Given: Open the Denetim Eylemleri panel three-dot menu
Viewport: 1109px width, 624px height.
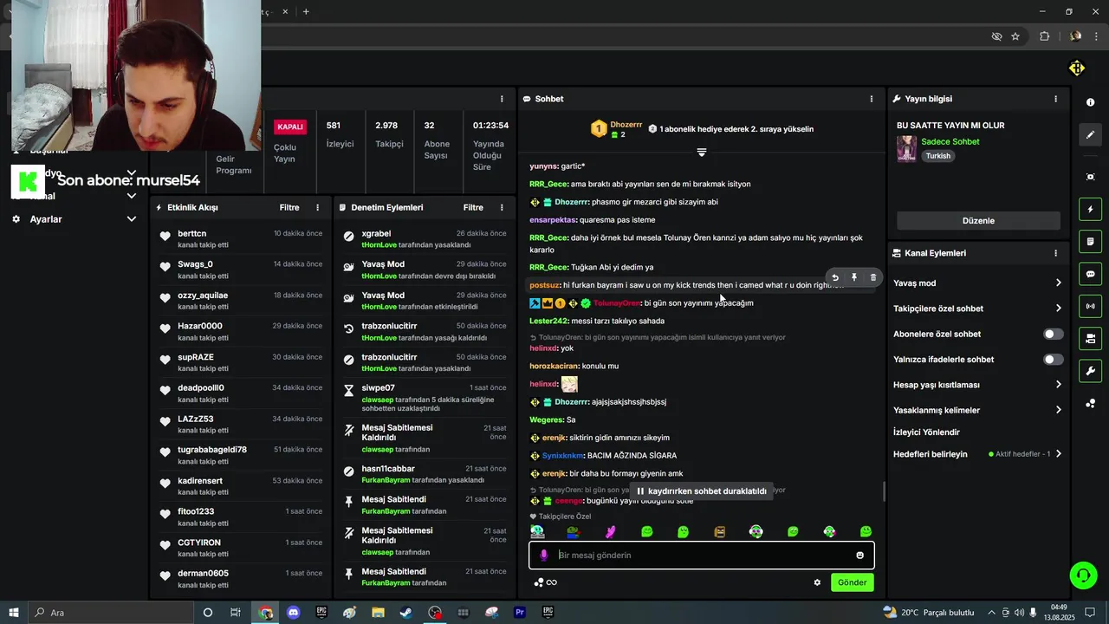Looking at the screenshot, I should pos(502,207).
